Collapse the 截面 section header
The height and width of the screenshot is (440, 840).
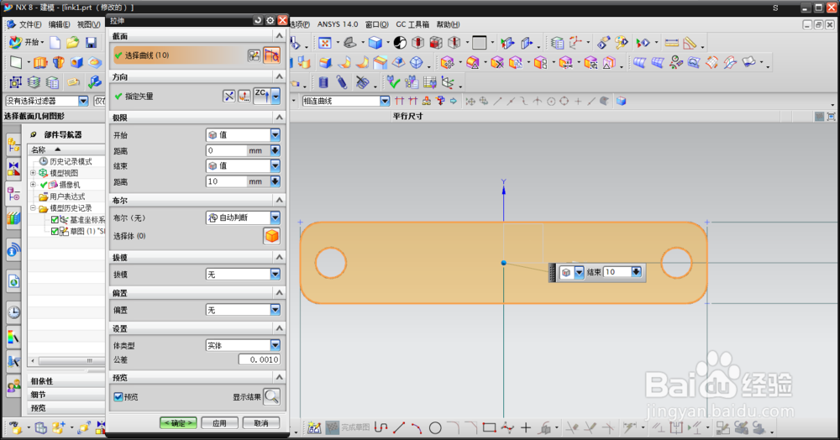(x=279, y=35)
